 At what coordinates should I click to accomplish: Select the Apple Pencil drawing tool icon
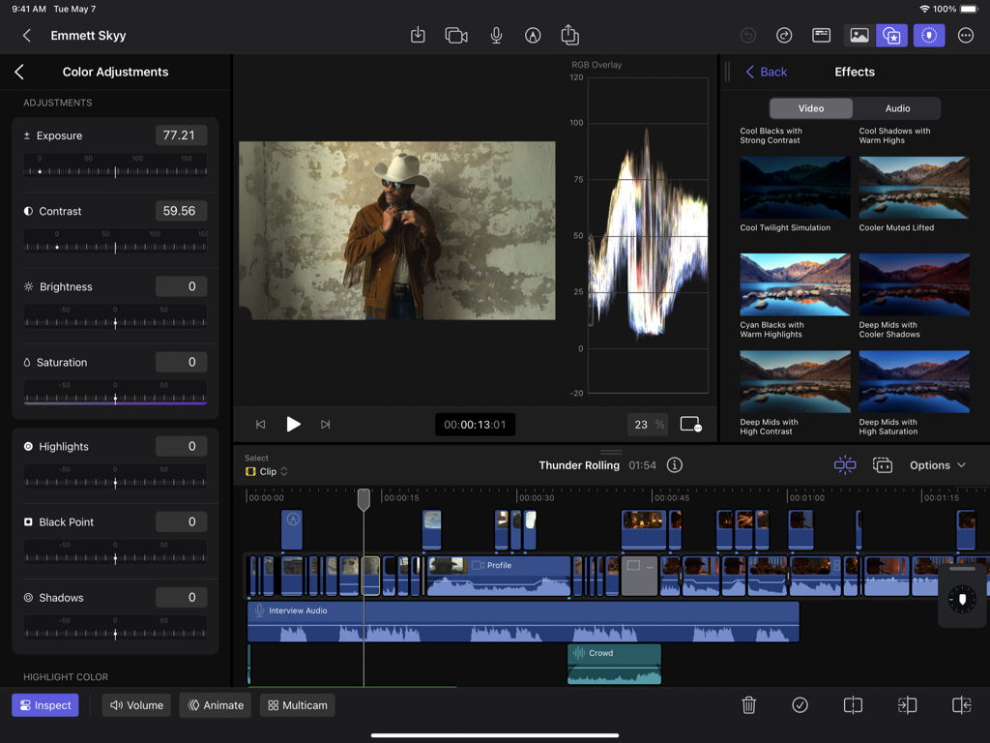[533, 35]
